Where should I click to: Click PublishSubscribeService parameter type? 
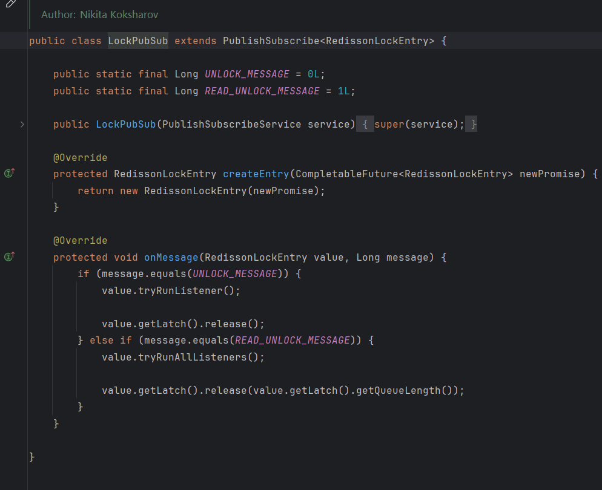pyautogui.click(x=231, y=124)
